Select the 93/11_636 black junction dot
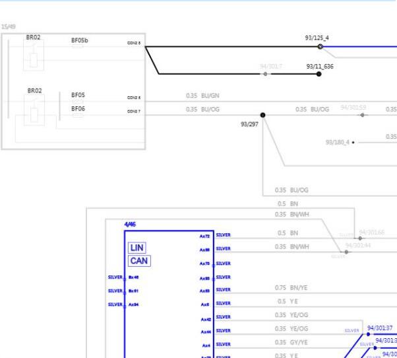 click(x=319, y=74)
